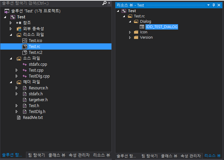
Task: Select the 솔루션 'Test' (1개 프로젝트) row
Action: coord(56,11)
